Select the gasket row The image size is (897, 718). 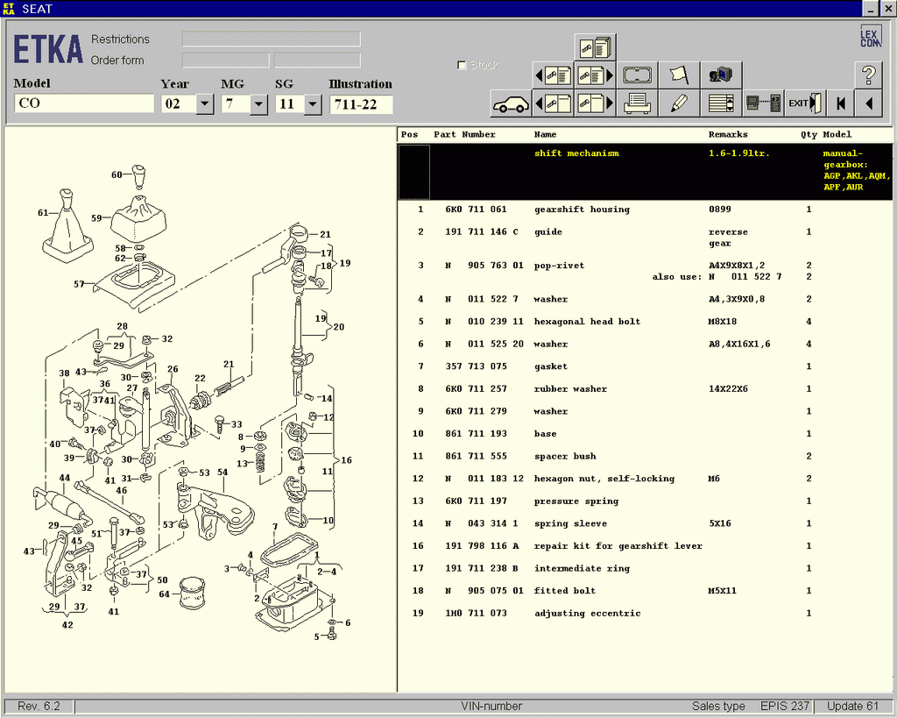coord(645,366)
